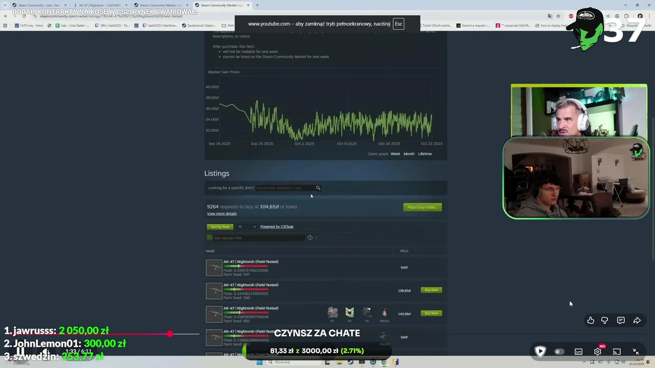Open the page size dropdown showing 10
This screenshot has width=655, height=368.
(x=246, y=226)
